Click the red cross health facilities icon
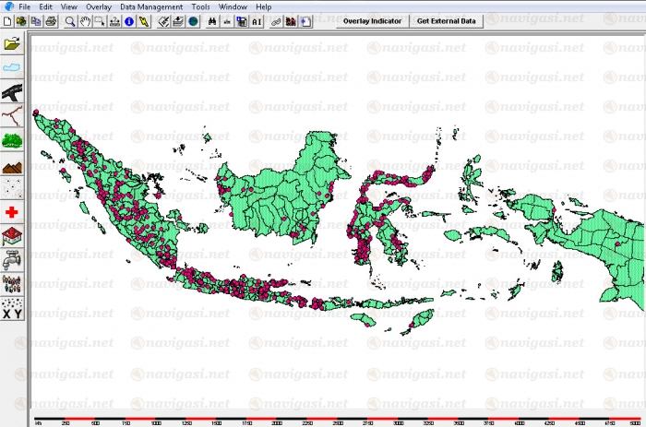Screen dimensions: 646x427 pos(13,212)
